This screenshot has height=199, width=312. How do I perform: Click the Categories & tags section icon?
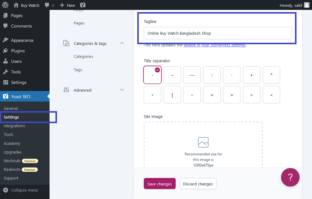point(66,43)
